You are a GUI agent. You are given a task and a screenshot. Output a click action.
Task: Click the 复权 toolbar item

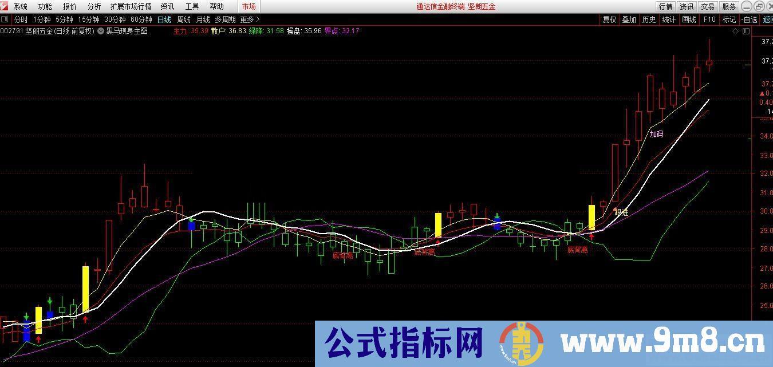click(x=609, y=19)
